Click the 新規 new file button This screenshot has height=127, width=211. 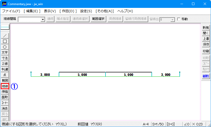[206, 27]
